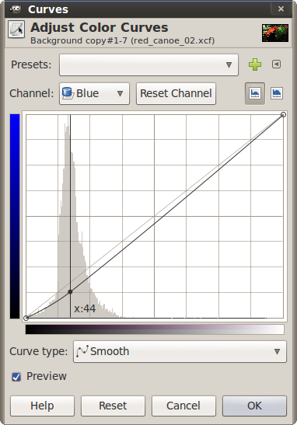This screenshot has height=425, width=297.
Task: Click the Help button
Action: click(x=42, y=406)
